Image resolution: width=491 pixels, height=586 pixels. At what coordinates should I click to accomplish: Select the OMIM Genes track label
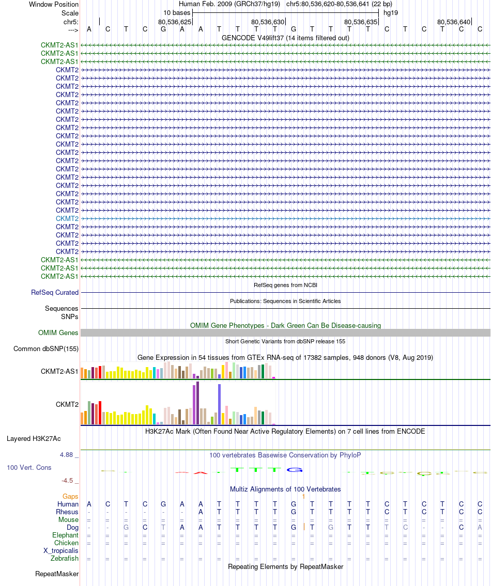click(x=58, y=332)
